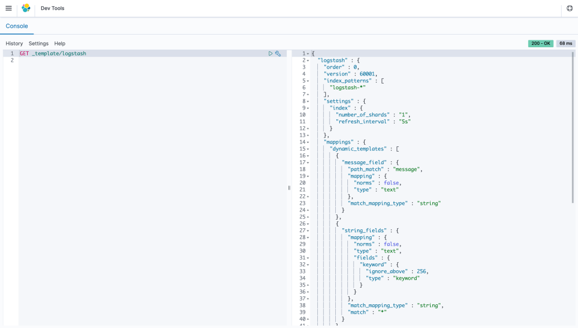Open the History menu item
Image resolution: width=578 pixels, height=328 pixels.
click(14, 43)
